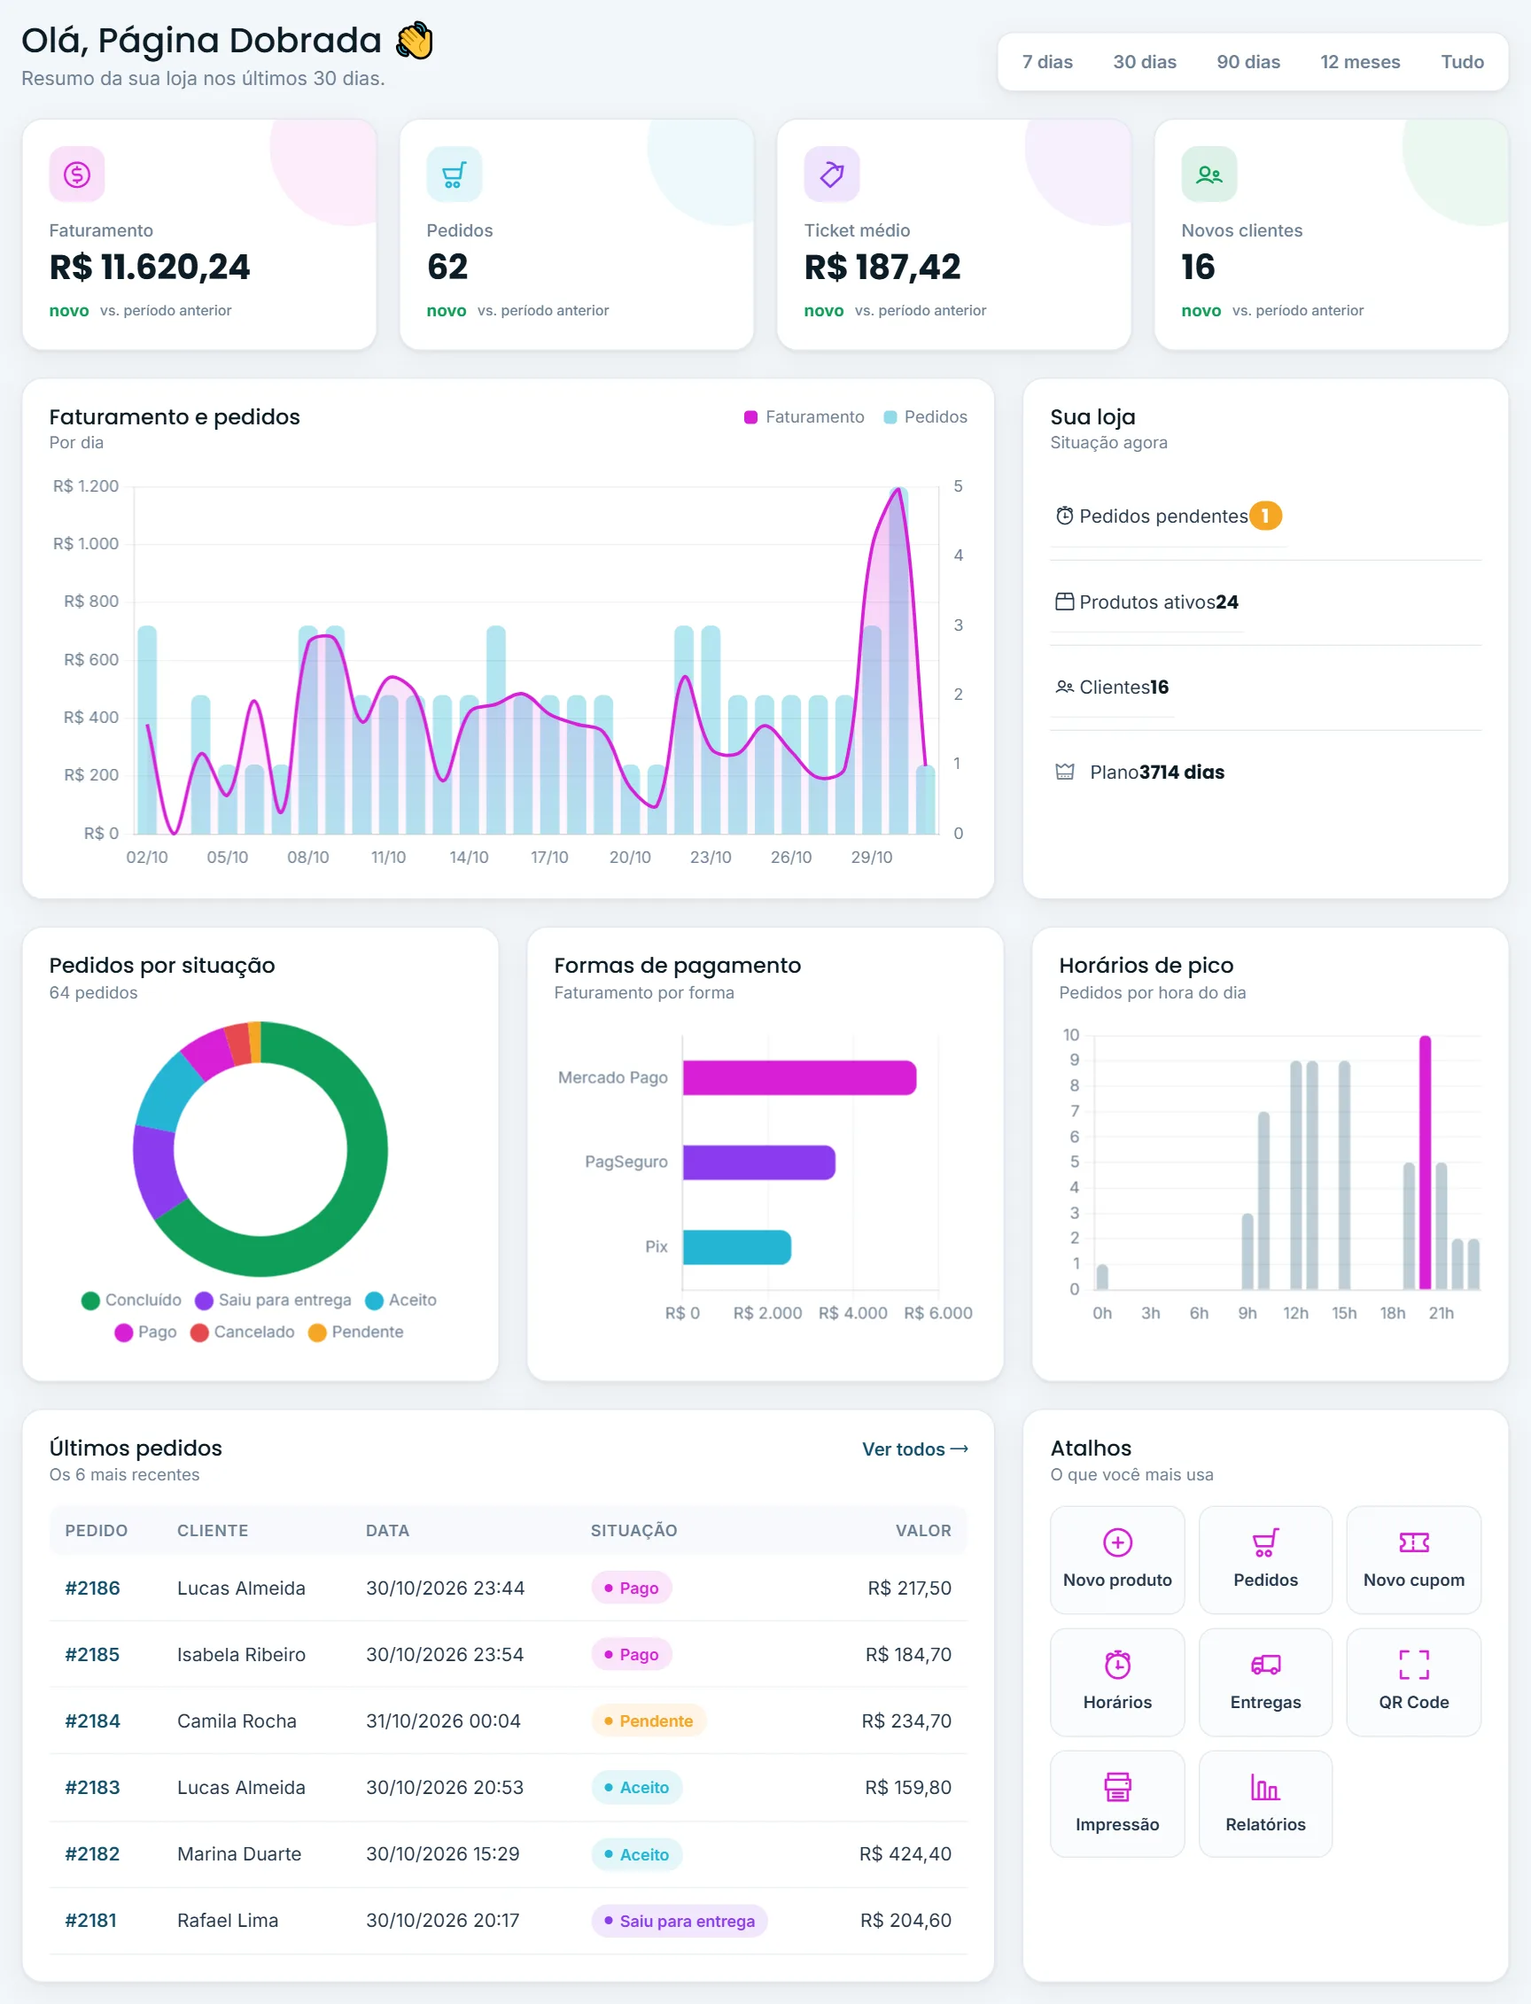Click the crown icon beside Plano
Viewport: 1531px width, 2004px height.
point(1064,772)
